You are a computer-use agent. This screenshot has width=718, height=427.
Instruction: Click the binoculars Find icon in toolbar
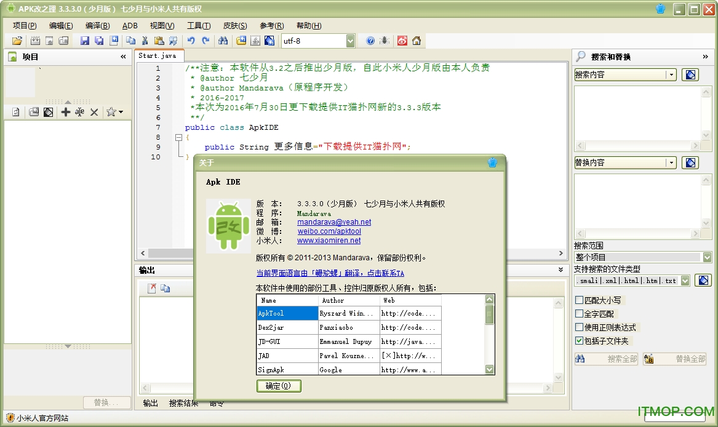tap(223, 41)
